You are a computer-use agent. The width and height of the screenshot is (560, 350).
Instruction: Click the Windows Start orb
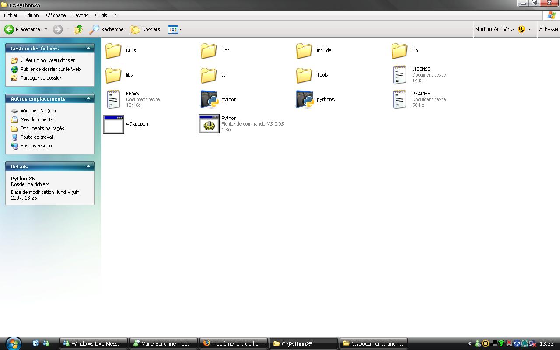click(13, 343)
